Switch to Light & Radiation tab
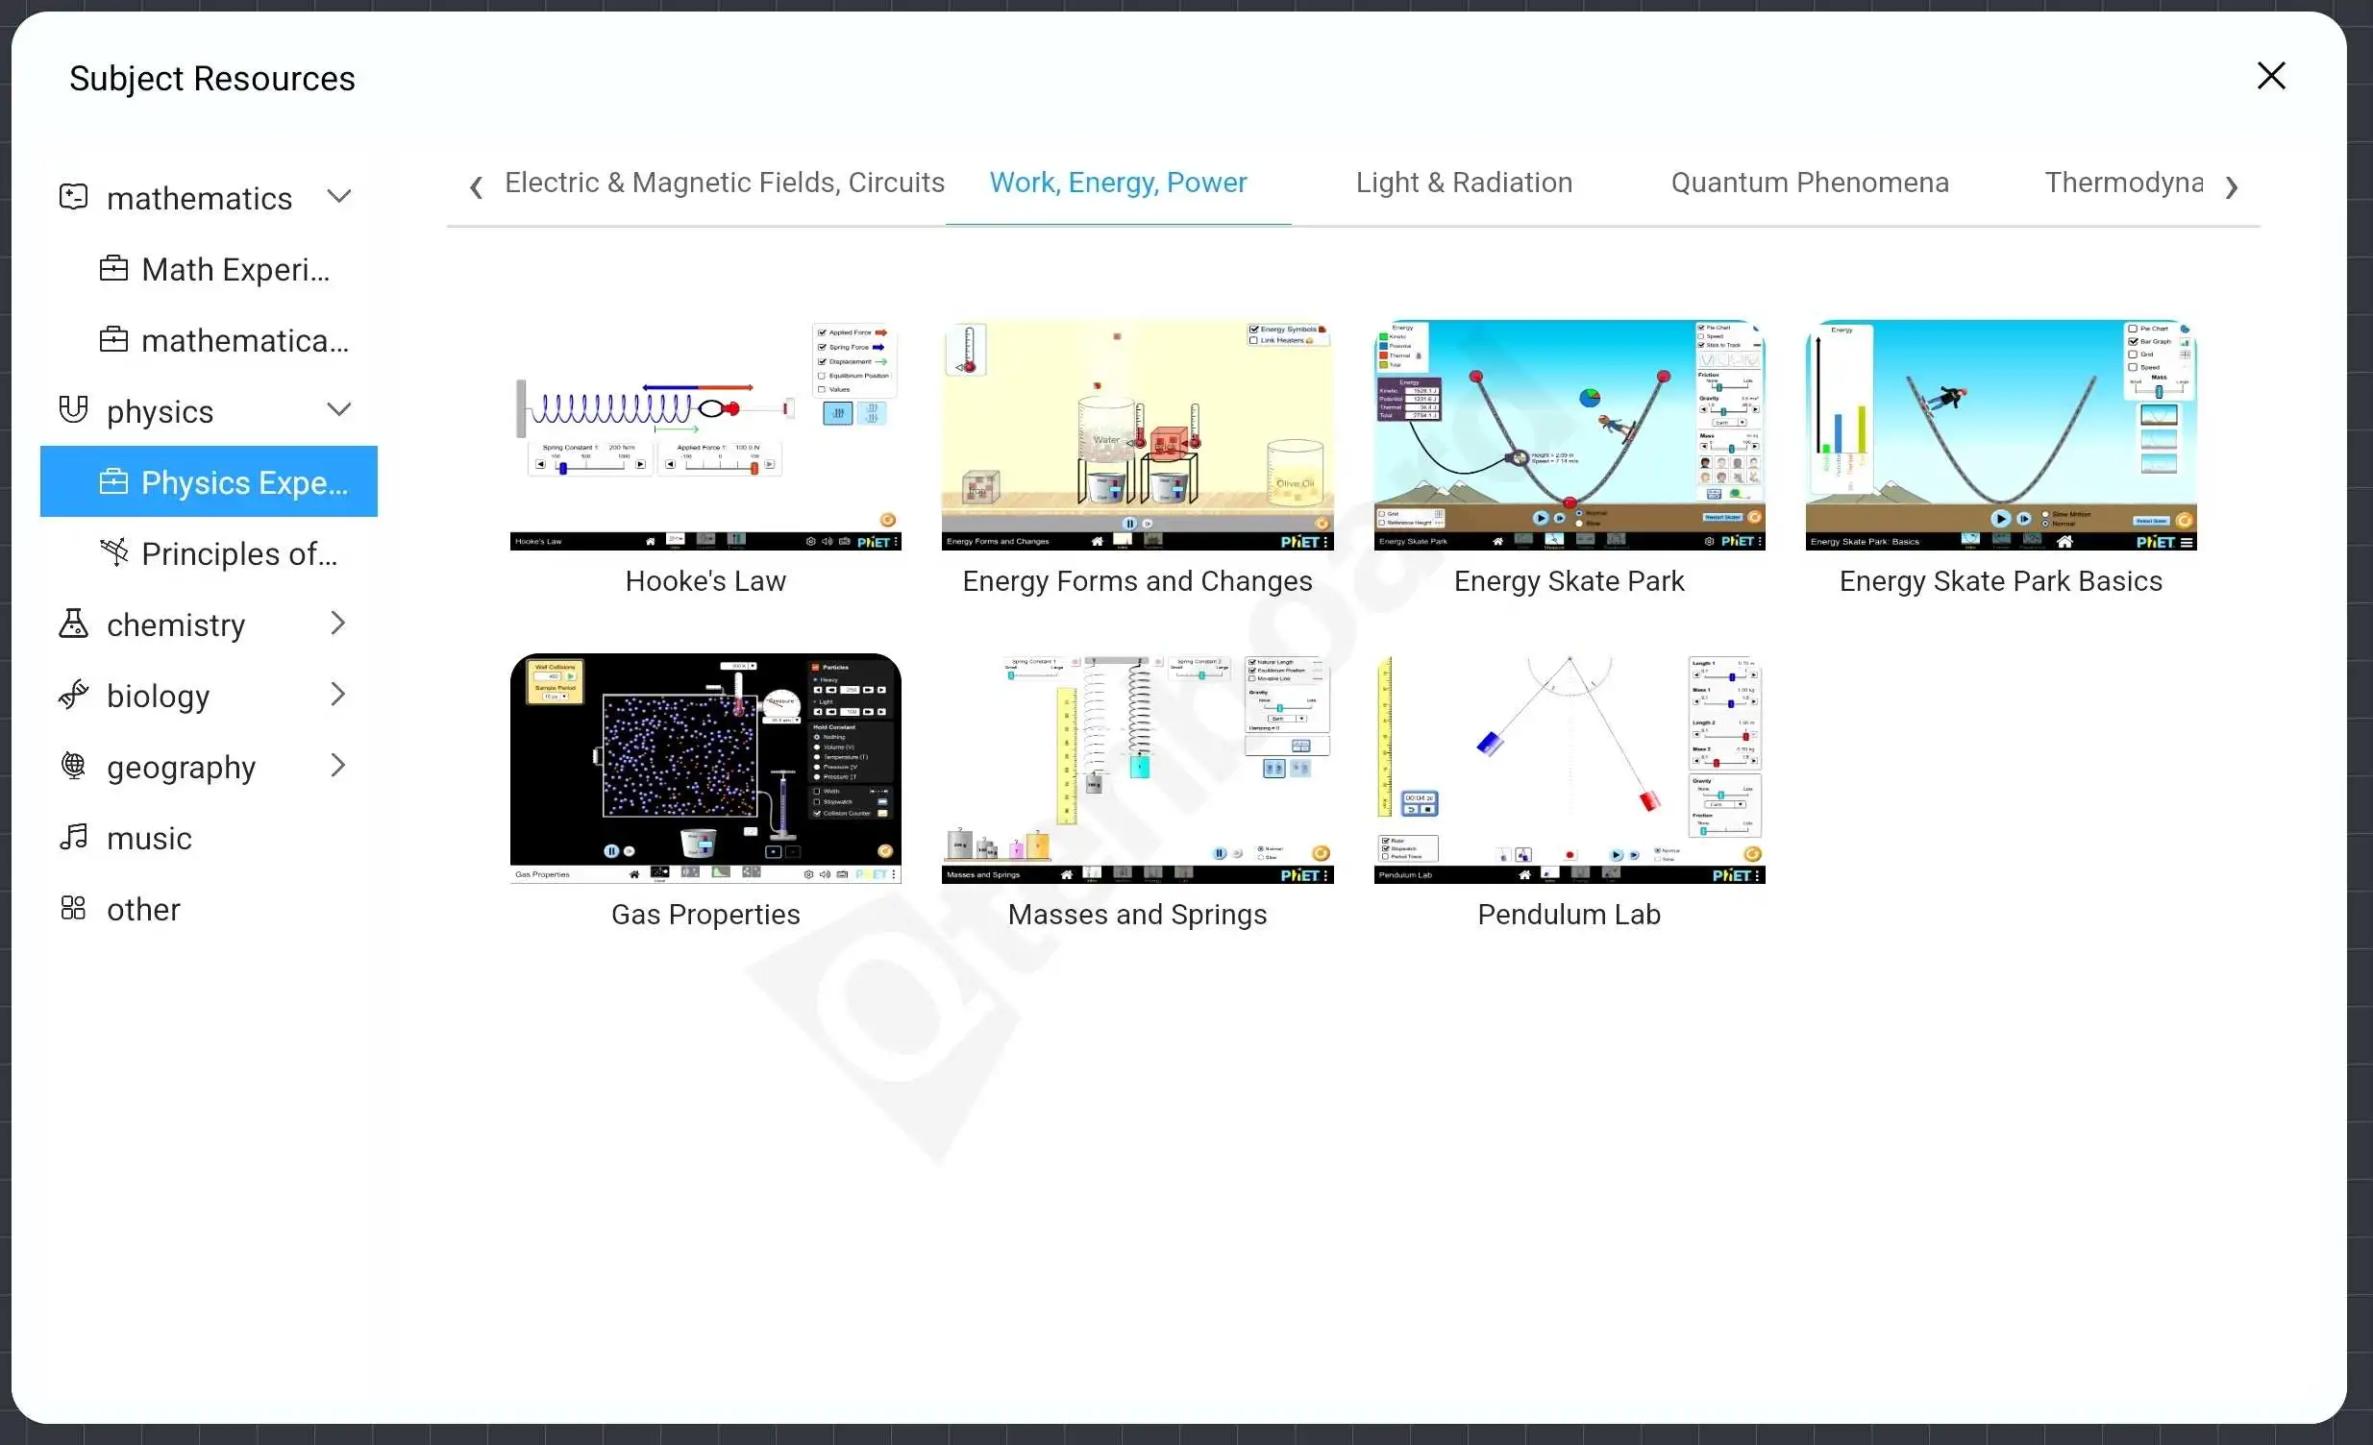 (1463, 183)
